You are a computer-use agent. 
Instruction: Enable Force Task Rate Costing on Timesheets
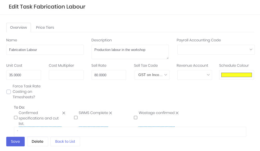[9, 92]
